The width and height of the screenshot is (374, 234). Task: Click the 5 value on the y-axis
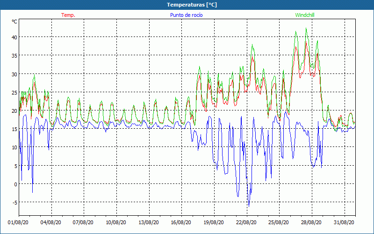[x=16, y=166]
